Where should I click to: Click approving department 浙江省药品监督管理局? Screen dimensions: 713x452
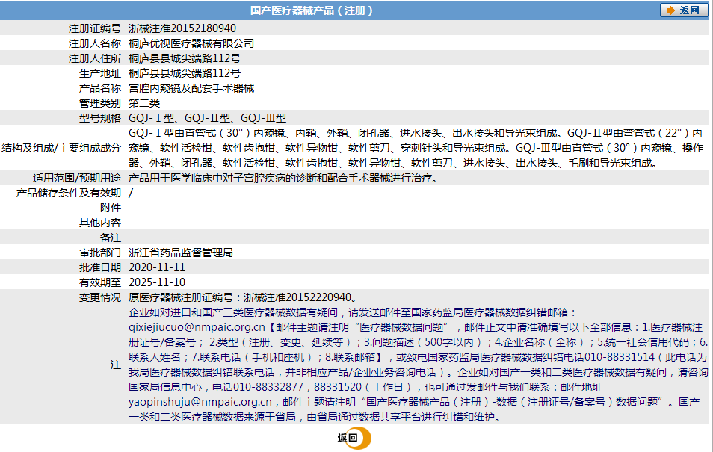coord(181,253)
